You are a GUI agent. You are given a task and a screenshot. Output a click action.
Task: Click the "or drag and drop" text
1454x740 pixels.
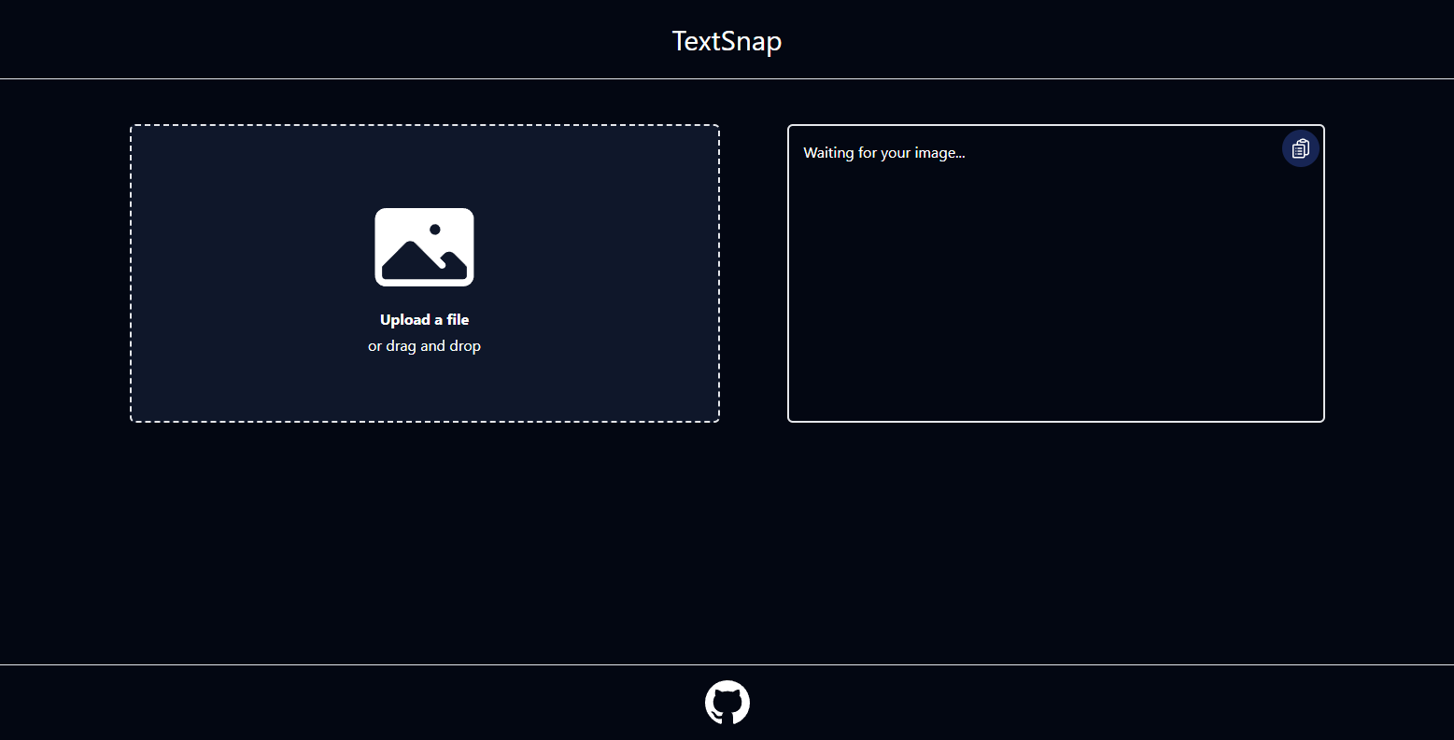click(x=425, y=346)
